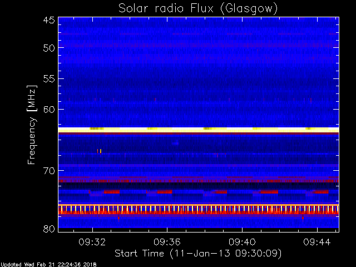Screen dimensions: 356x267
Task: Click the bright yellow-white band near 63 MHz
Action: click(199, 130)
